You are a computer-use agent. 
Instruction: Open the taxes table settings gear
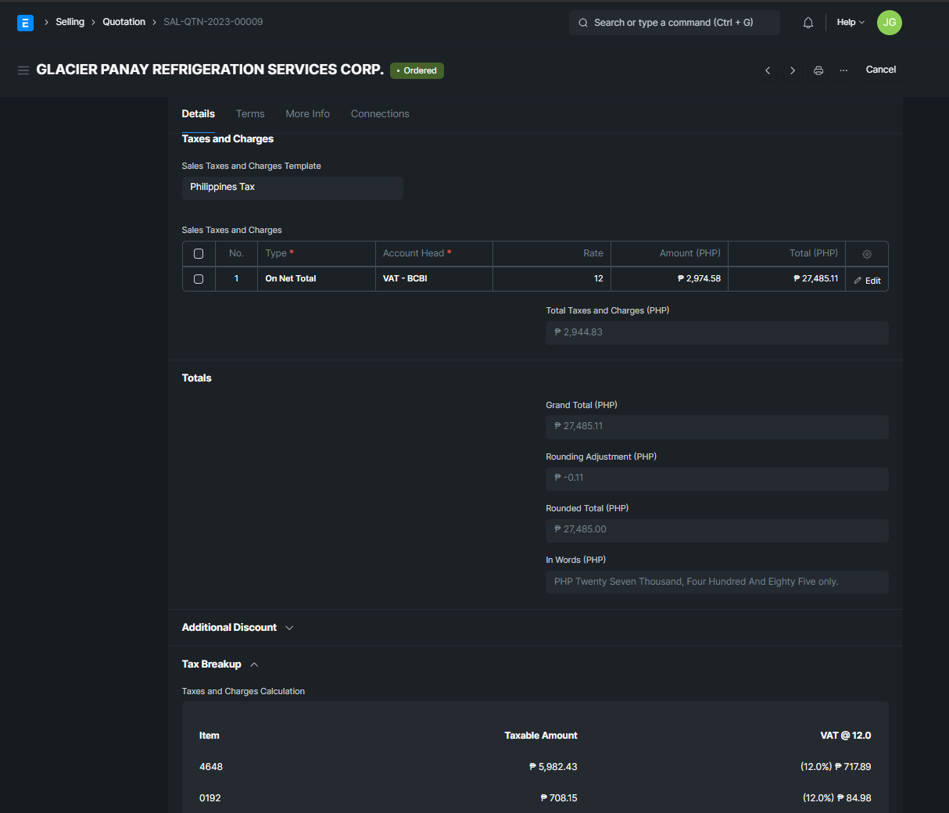pyautogui.click(x=867, y=254)
